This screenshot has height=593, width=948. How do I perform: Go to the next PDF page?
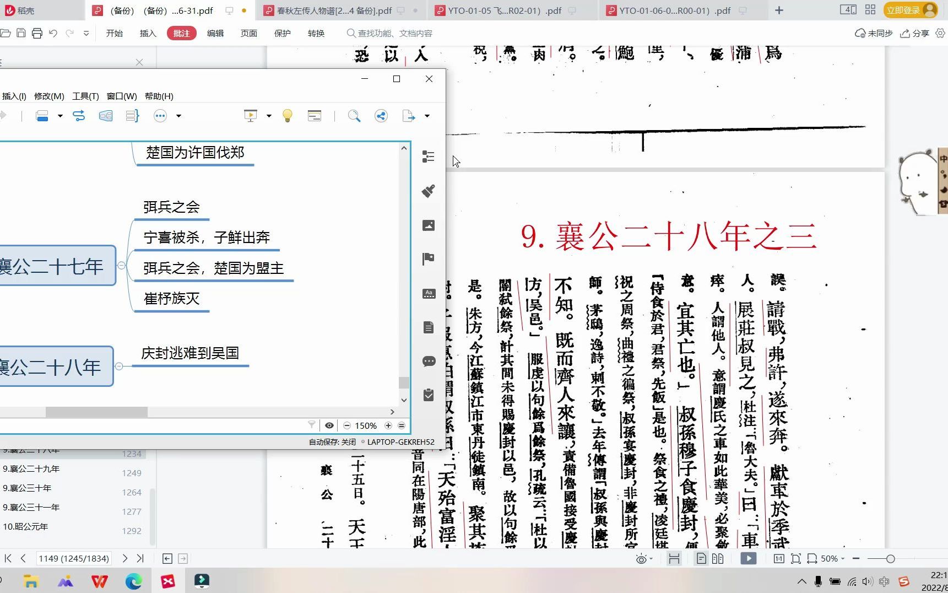tap(125, 558)
